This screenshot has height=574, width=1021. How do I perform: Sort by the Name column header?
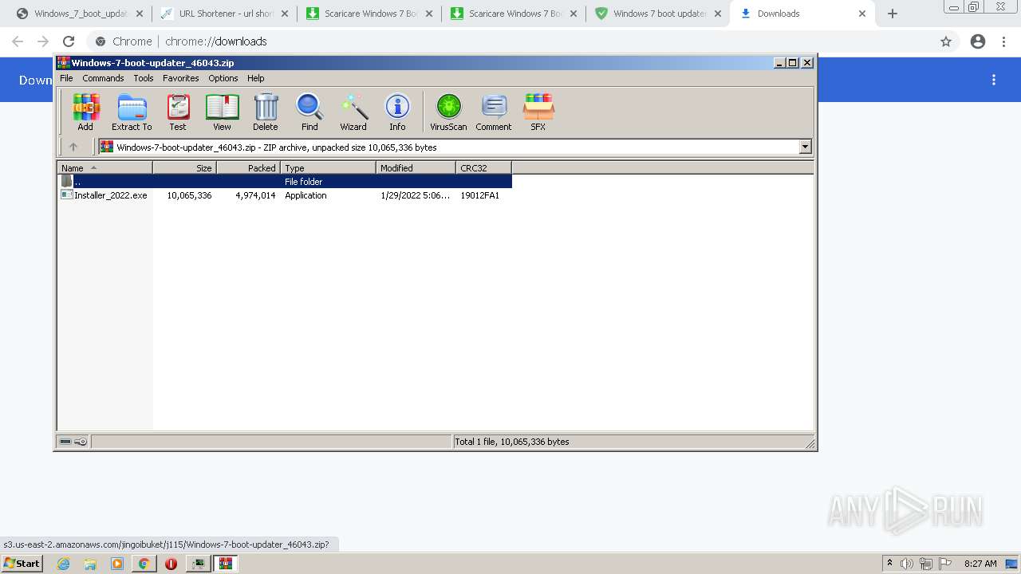[104, 167]
